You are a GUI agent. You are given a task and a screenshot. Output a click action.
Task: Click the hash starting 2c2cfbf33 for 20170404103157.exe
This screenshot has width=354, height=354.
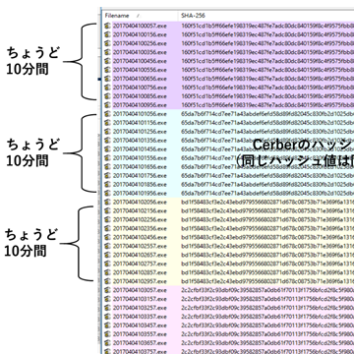point(267,299)
